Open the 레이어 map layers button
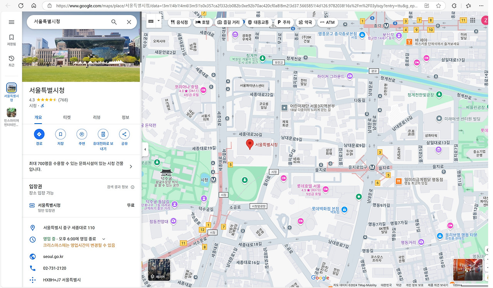This screenshot has height=288, width=493. 159,270
